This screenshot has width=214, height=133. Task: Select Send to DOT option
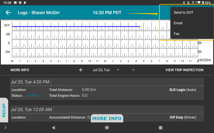coord(183,12)
